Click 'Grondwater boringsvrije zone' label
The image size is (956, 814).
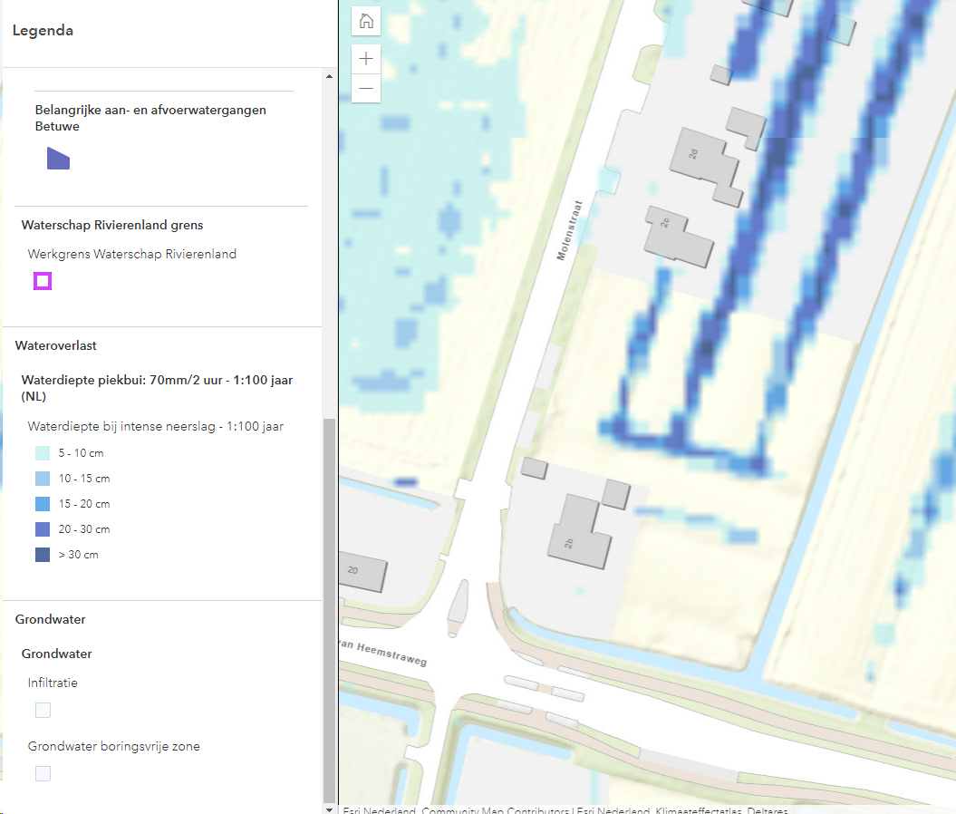tap(113, 746)
